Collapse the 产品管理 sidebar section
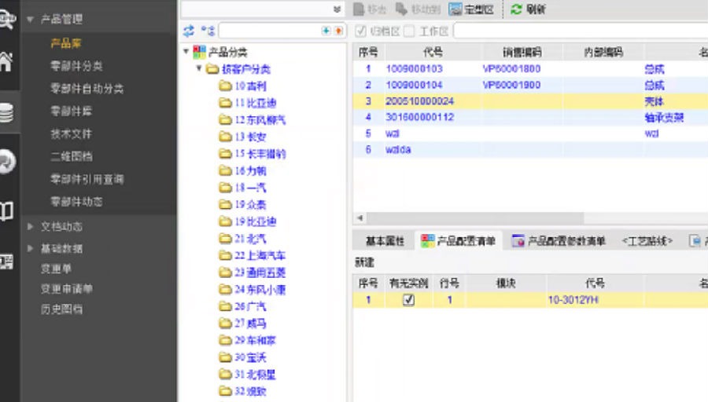Screen dimensions: 708x402 (30, 20)
